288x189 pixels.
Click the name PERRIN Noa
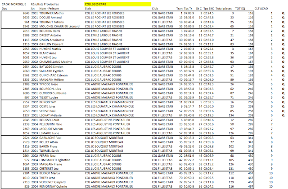tap(47, 156)
